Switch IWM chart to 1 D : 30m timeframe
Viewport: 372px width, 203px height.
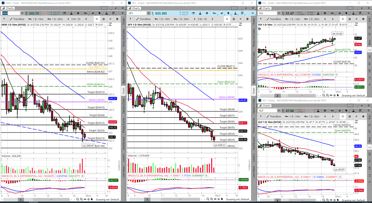(x=55, y=19)
